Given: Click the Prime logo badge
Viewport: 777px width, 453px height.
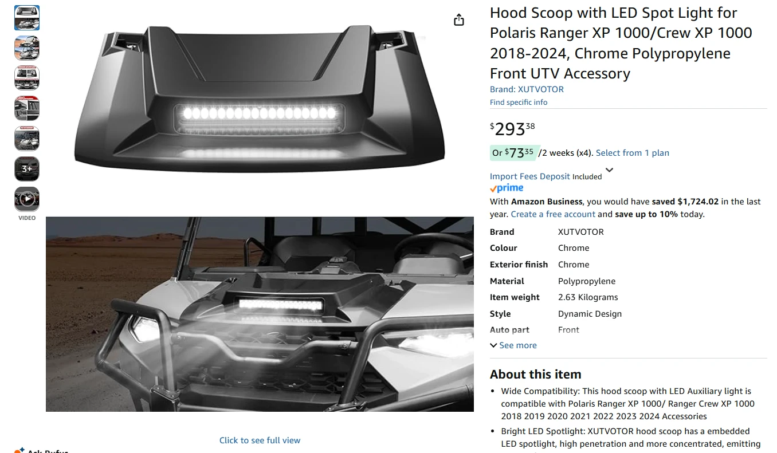Looking at the screenshot, I should tap(507, 188).
